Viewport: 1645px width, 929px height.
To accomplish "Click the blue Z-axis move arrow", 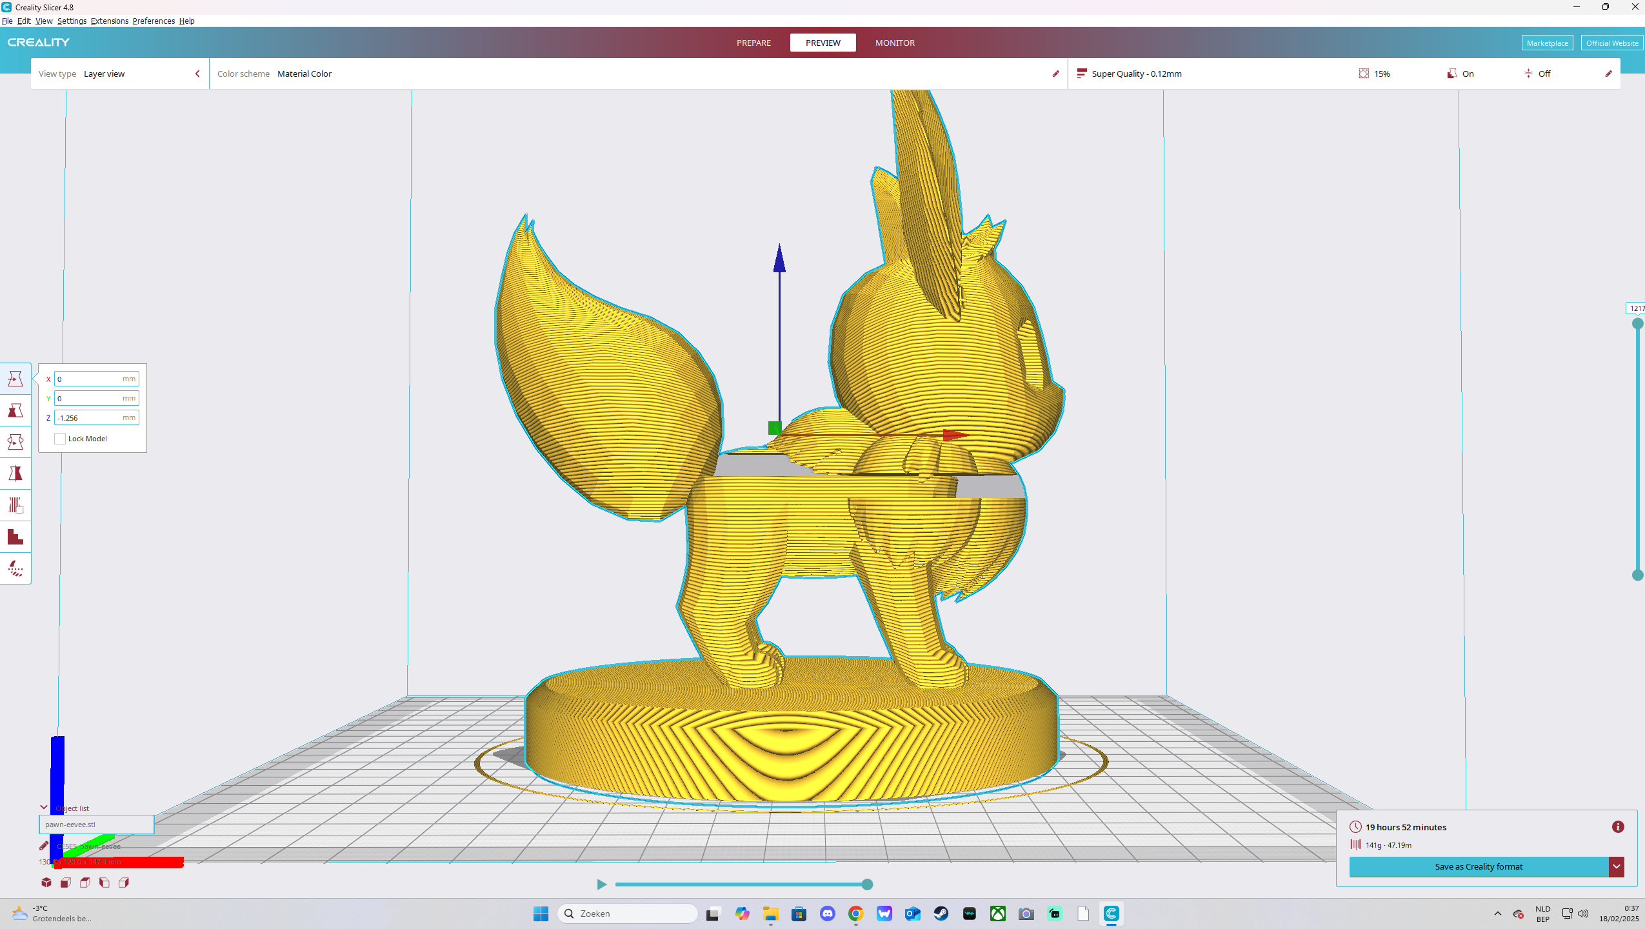I will pyautogui.click(x=779, y=258).
